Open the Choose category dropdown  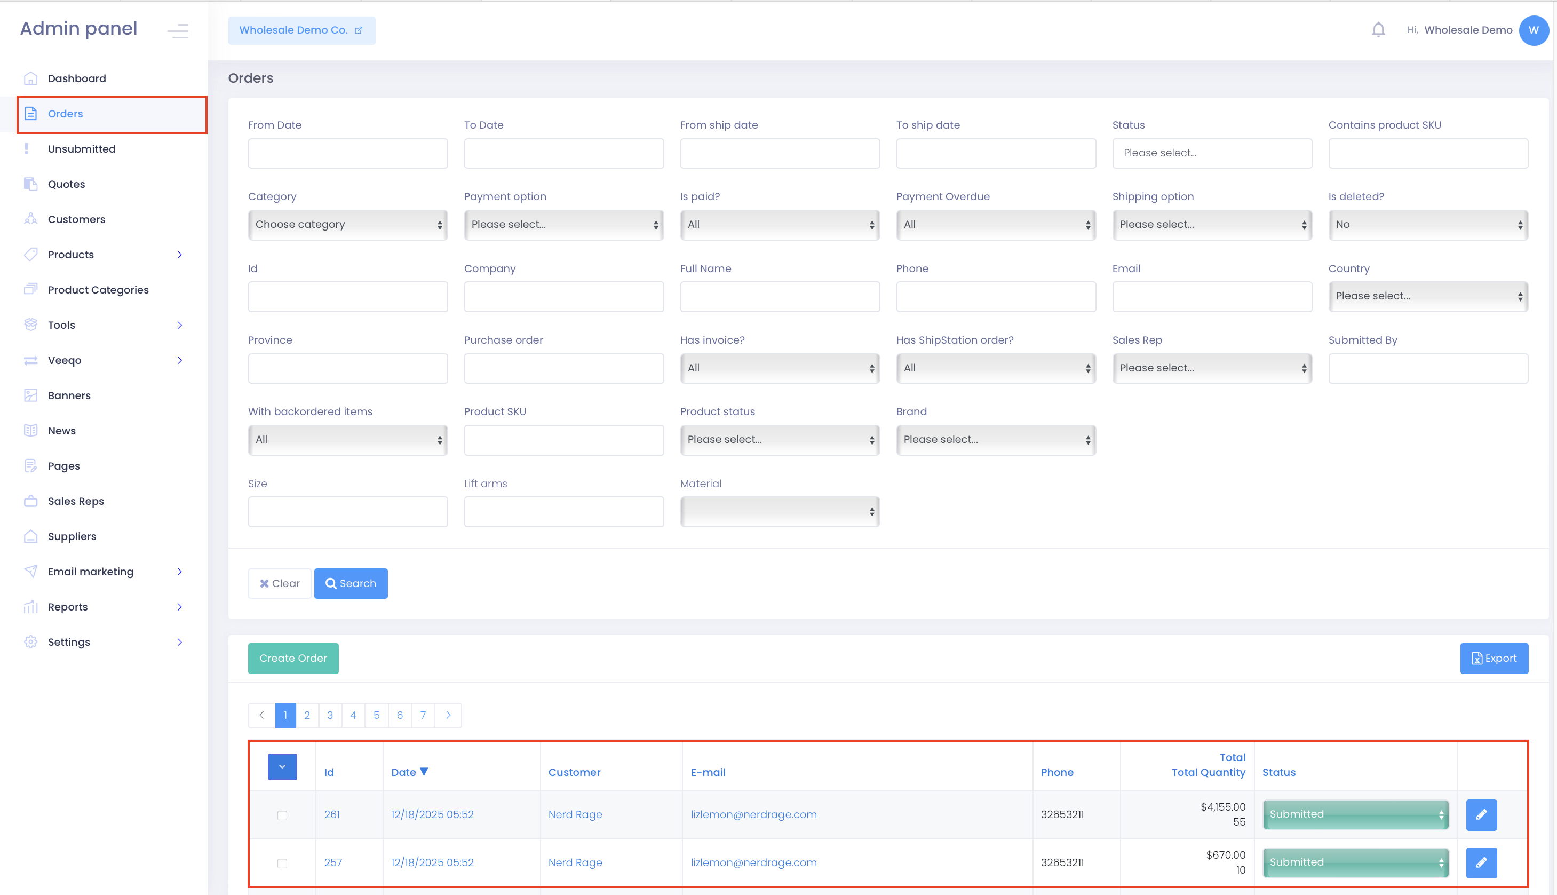click(348, 224)
